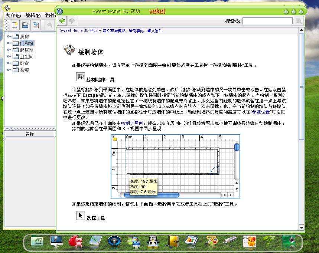
Task: Expand the 厨房 catalog folder
Action: 9,37
